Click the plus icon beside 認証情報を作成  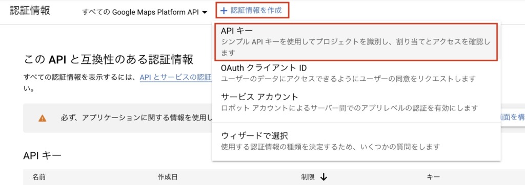pos(224,11)
